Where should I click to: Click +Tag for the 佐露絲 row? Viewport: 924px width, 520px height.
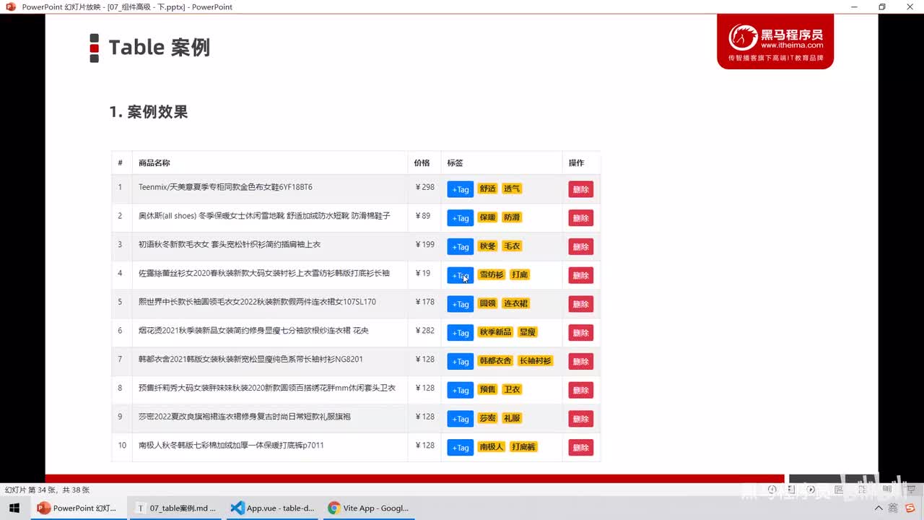460,275
